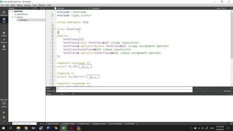Open typeTraits kit selector monitor icon
The height and width of the screenshot is (131, 233).
(x=4, y=103)
